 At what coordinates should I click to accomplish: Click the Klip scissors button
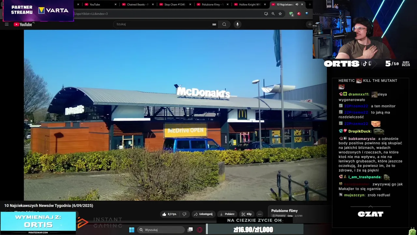tap(247, 214)
